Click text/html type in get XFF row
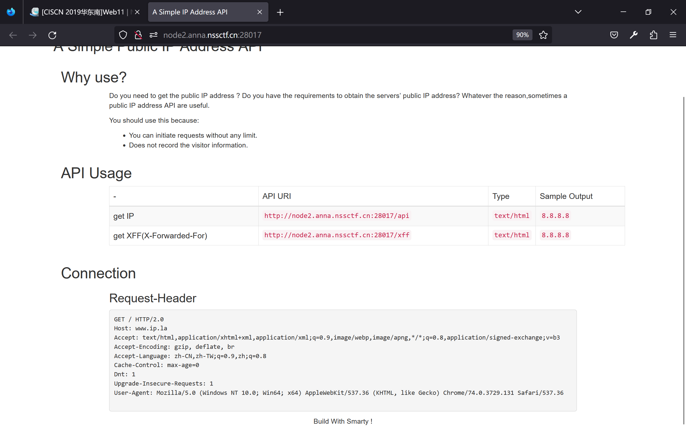 (512, 235)
